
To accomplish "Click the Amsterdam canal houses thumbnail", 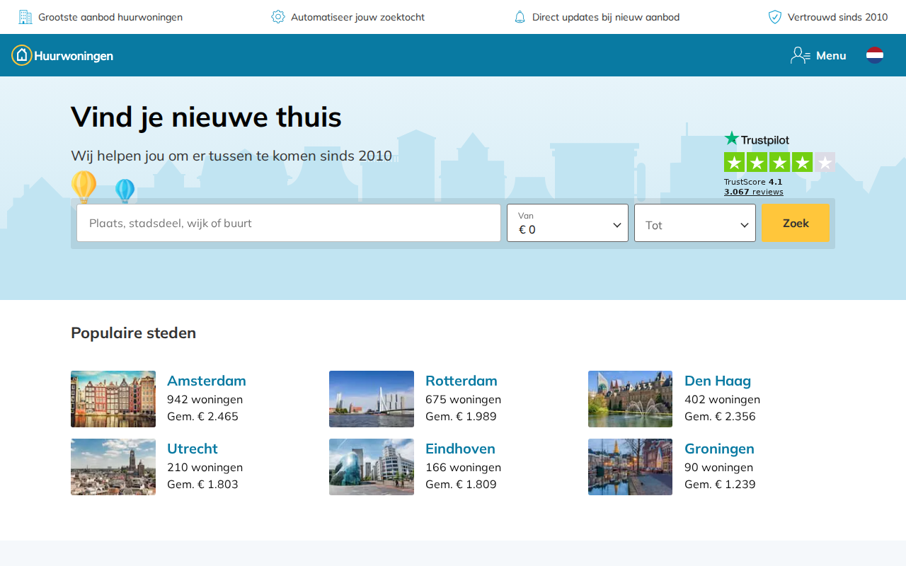I will click(113, 399).
